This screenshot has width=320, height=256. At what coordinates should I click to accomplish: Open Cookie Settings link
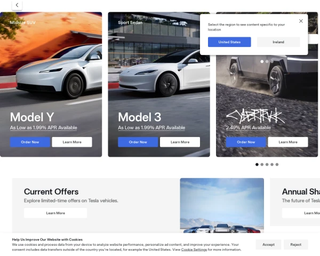pos(194,250)
